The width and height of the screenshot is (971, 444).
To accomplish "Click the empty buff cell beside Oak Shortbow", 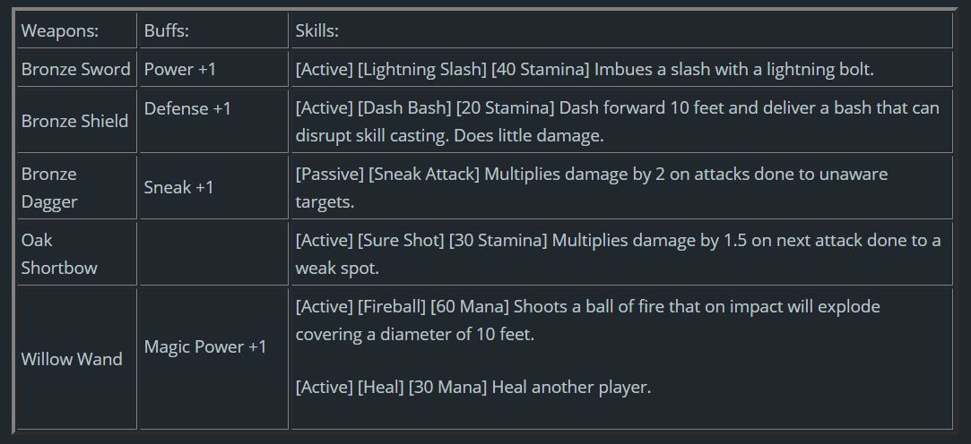I will pos(212,253).
